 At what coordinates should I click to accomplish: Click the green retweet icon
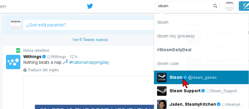(18, 51)
